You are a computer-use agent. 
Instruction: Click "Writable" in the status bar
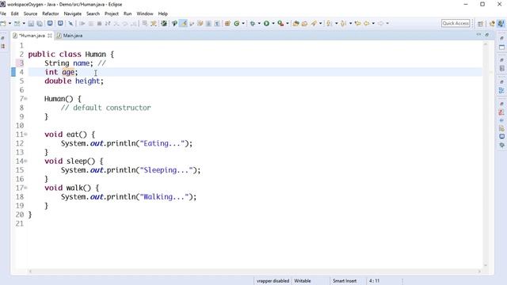(303, 281)
